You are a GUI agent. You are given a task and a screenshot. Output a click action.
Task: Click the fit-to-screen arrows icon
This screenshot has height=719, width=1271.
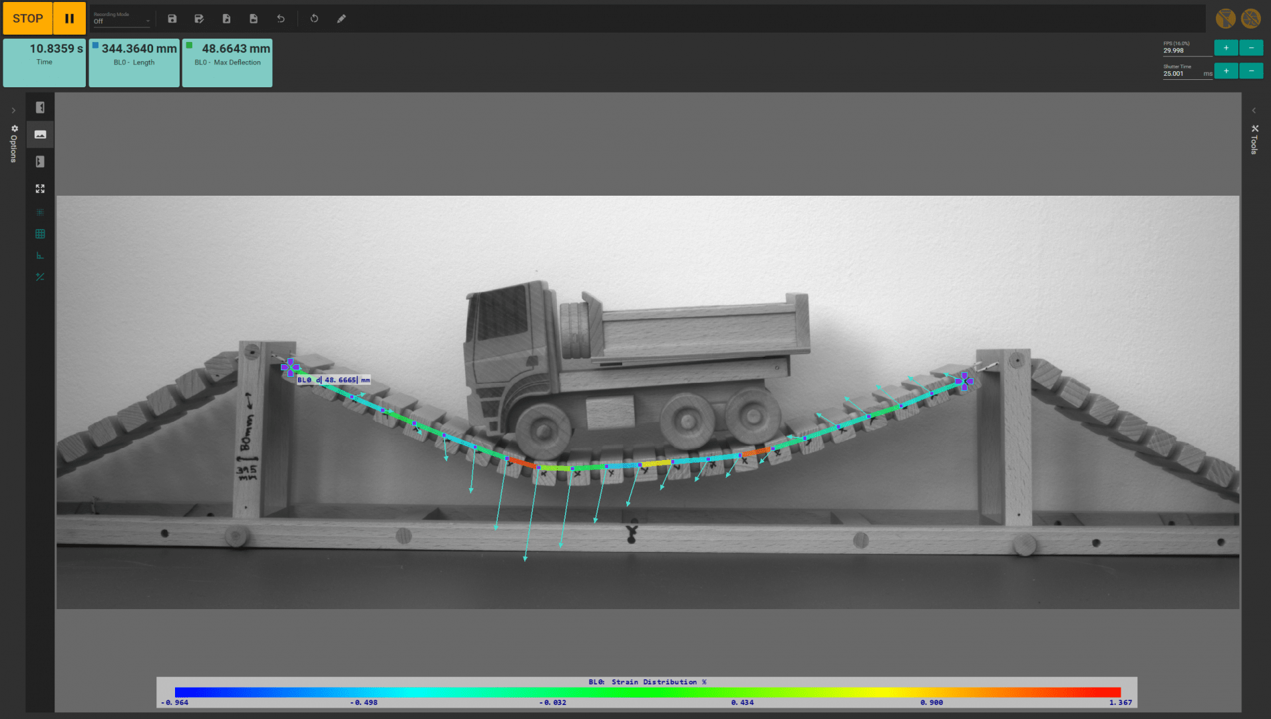(x=40, y=189)
